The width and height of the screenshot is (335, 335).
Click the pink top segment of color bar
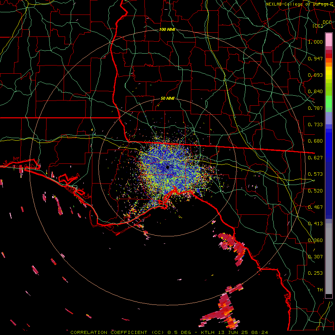click(x=329, y=39)
